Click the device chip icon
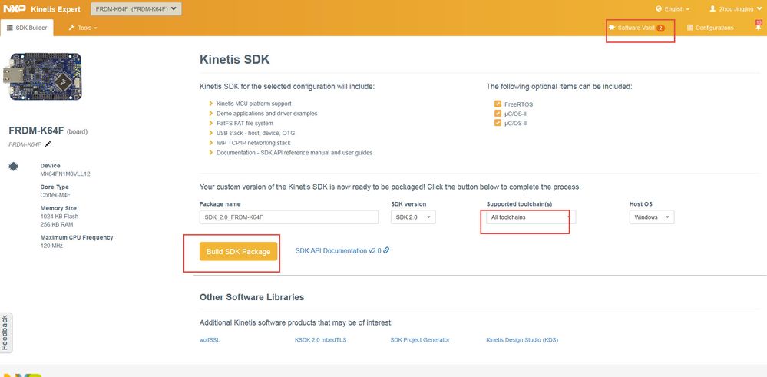This screenshot has width=767, height=377. click(x=13, y=166)
